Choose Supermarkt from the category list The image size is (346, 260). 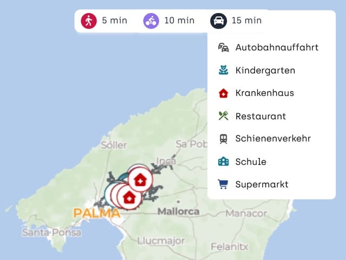[x=271, y=184]
